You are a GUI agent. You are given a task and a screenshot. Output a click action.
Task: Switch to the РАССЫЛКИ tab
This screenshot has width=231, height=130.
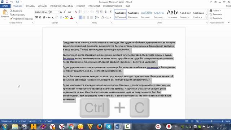pyautogui.click(x=94, y=6)
